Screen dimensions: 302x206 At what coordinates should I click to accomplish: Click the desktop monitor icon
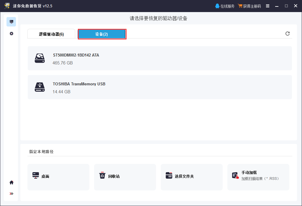coord(36,175)
